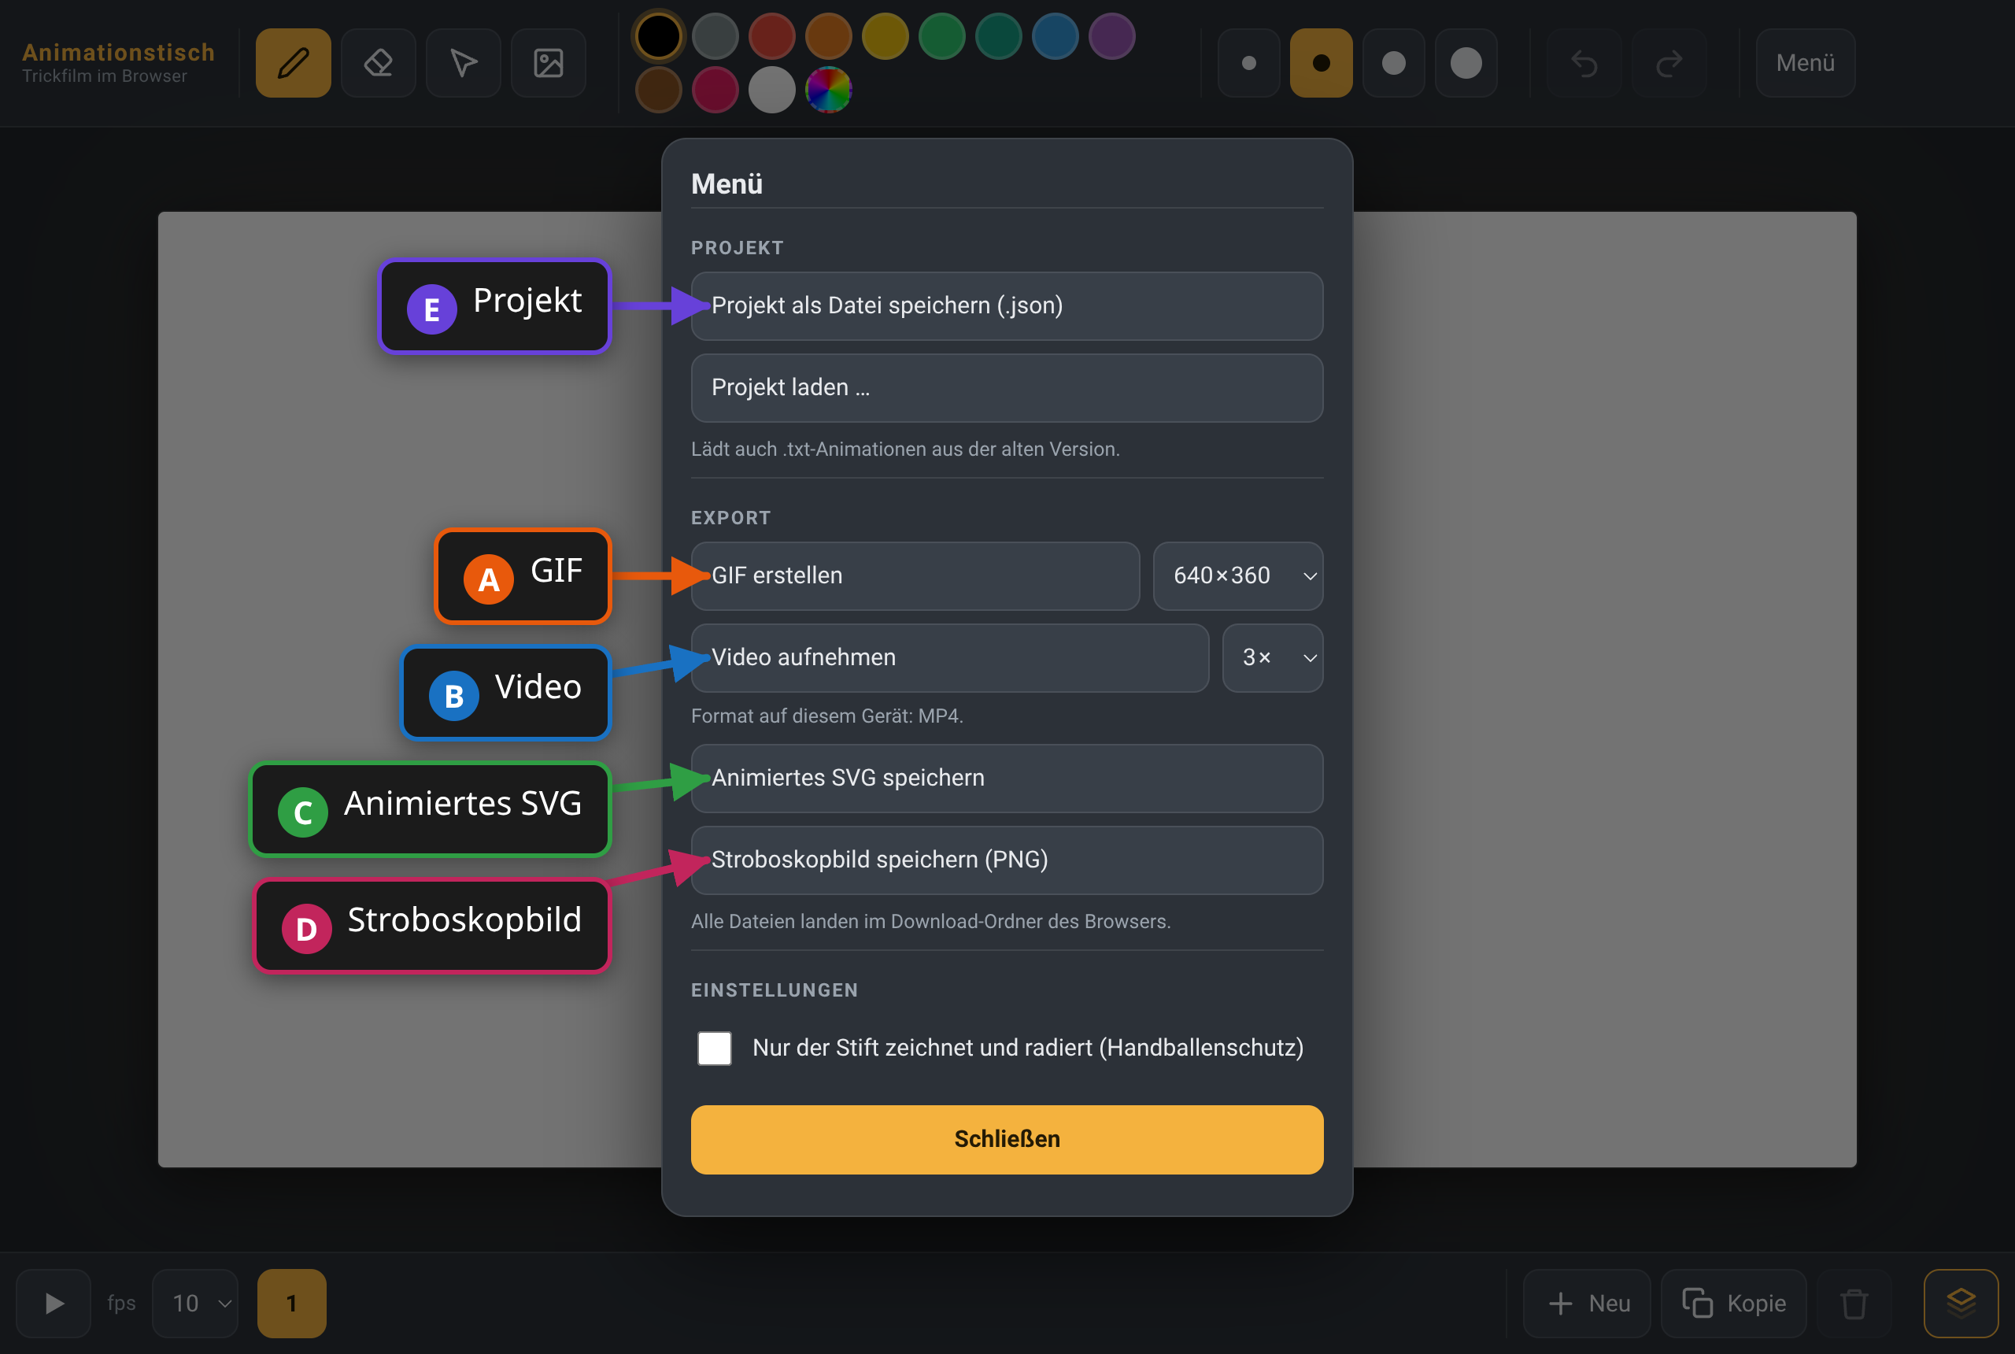Pick the yellow color swatch
This screenshot has height=1354, width=2015.
click(885, 36)
